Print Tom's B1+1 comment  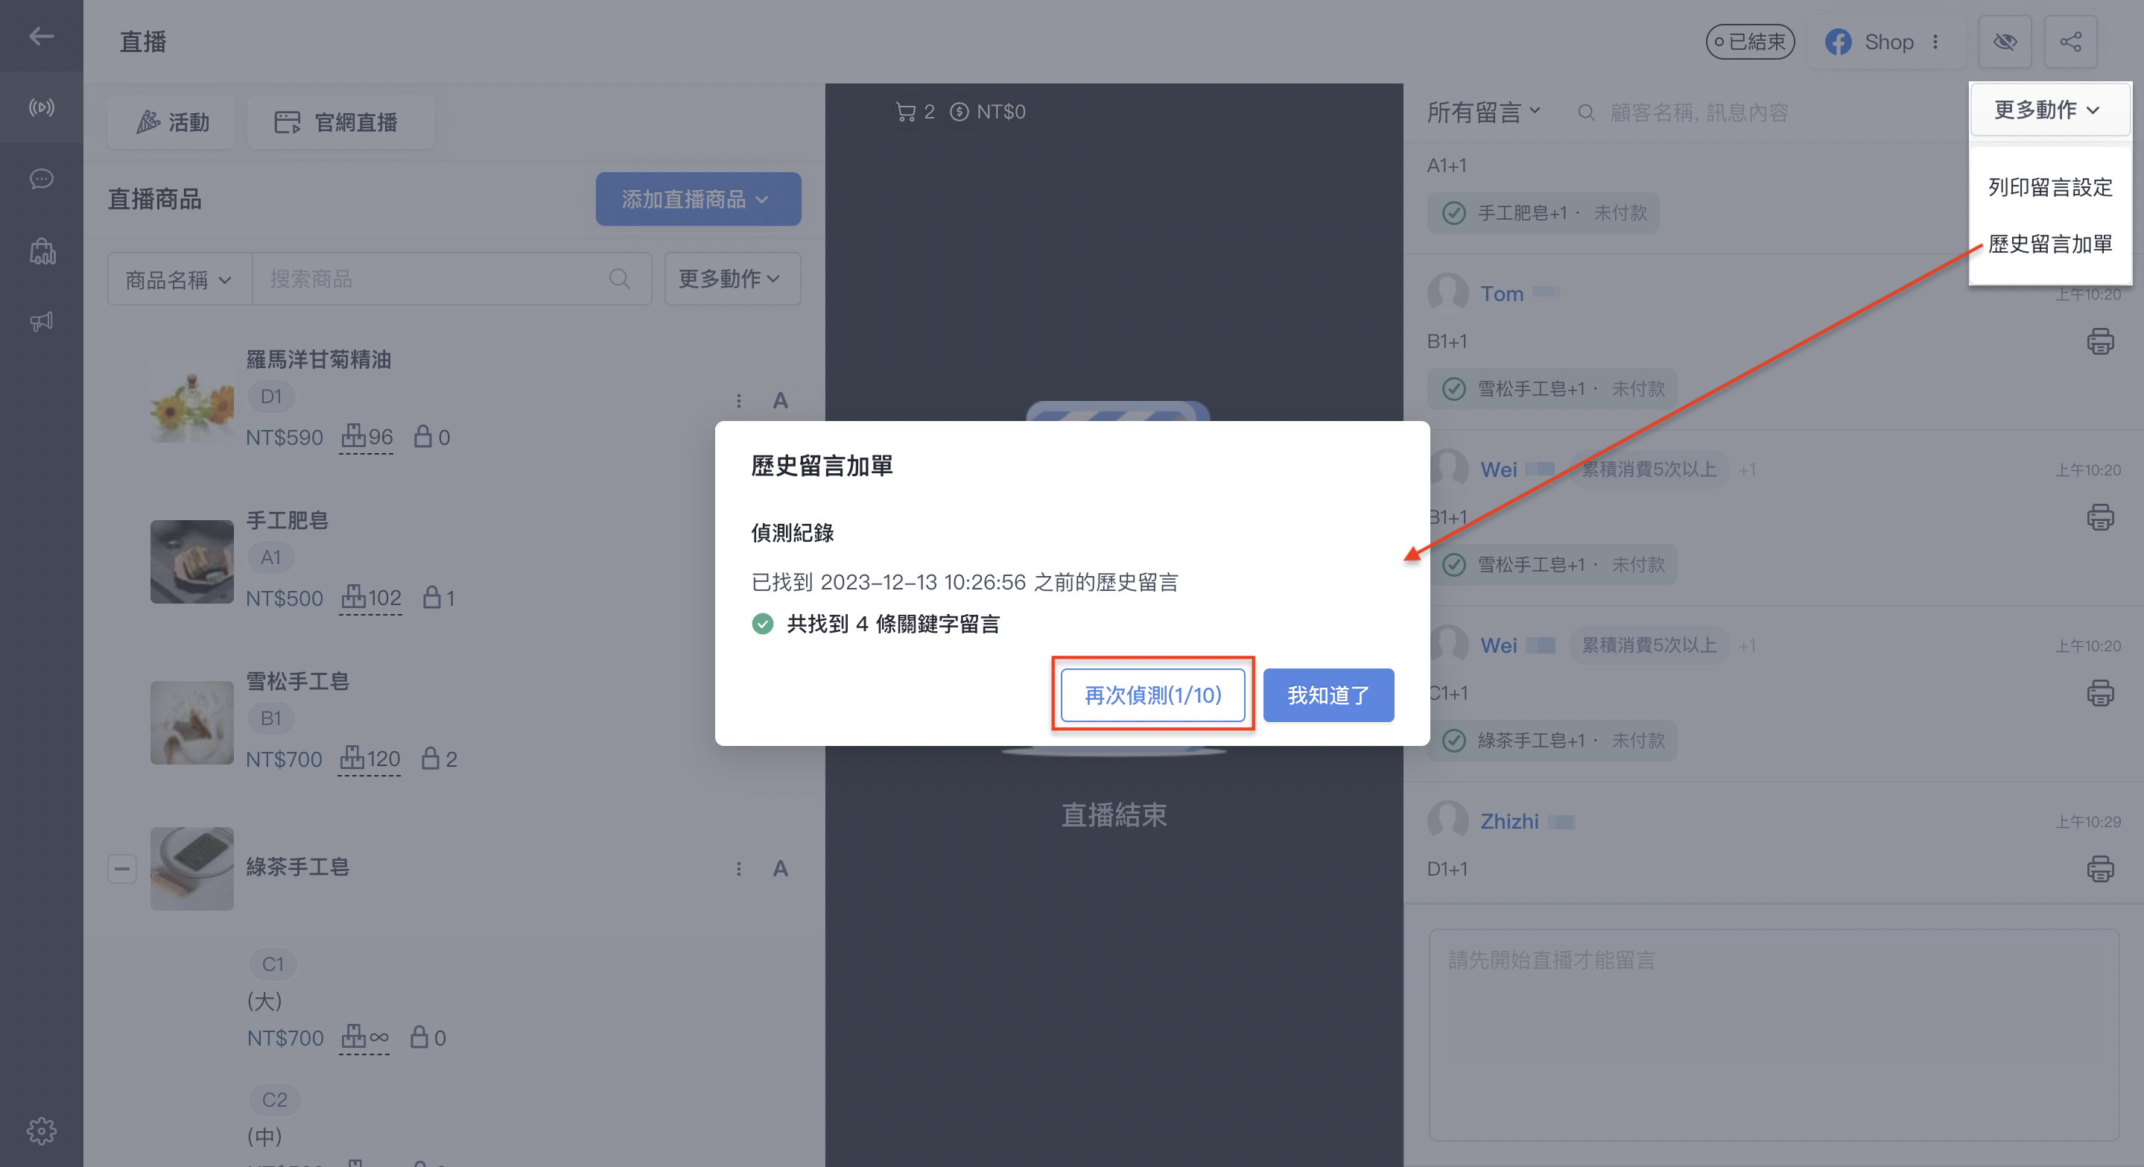tap(2100, 341)
